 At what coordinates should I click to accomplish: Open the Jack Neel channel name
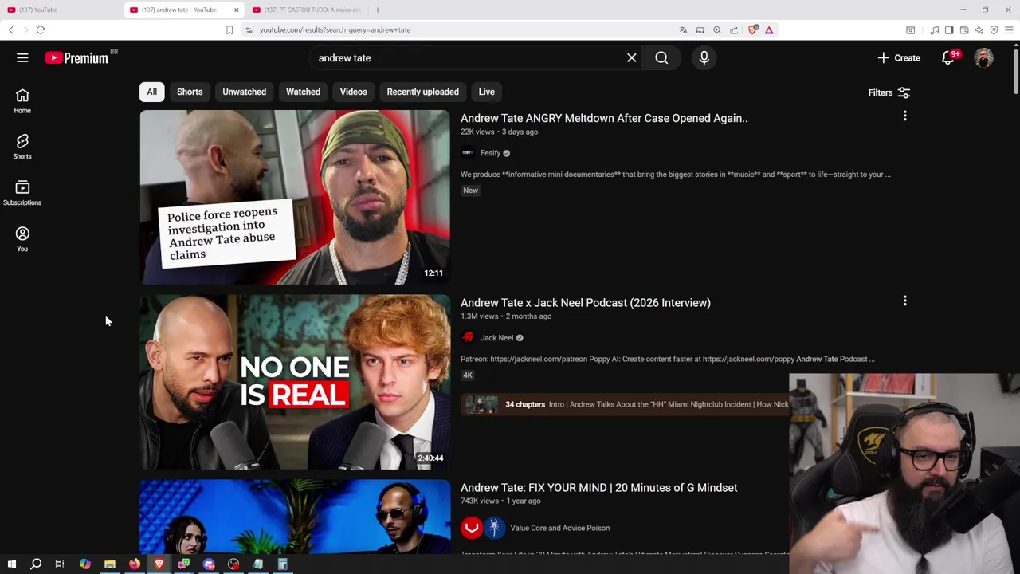pos(496,338)
